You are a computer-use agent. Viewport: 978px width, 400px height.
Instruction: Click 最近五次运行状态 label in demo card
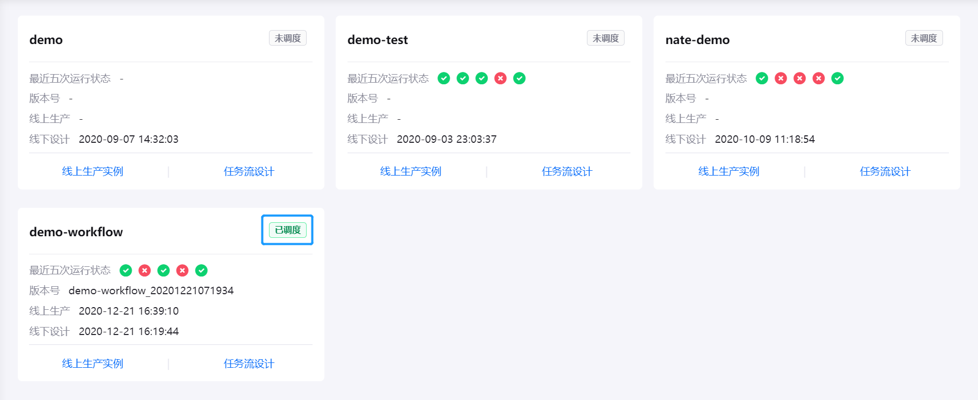70,78
